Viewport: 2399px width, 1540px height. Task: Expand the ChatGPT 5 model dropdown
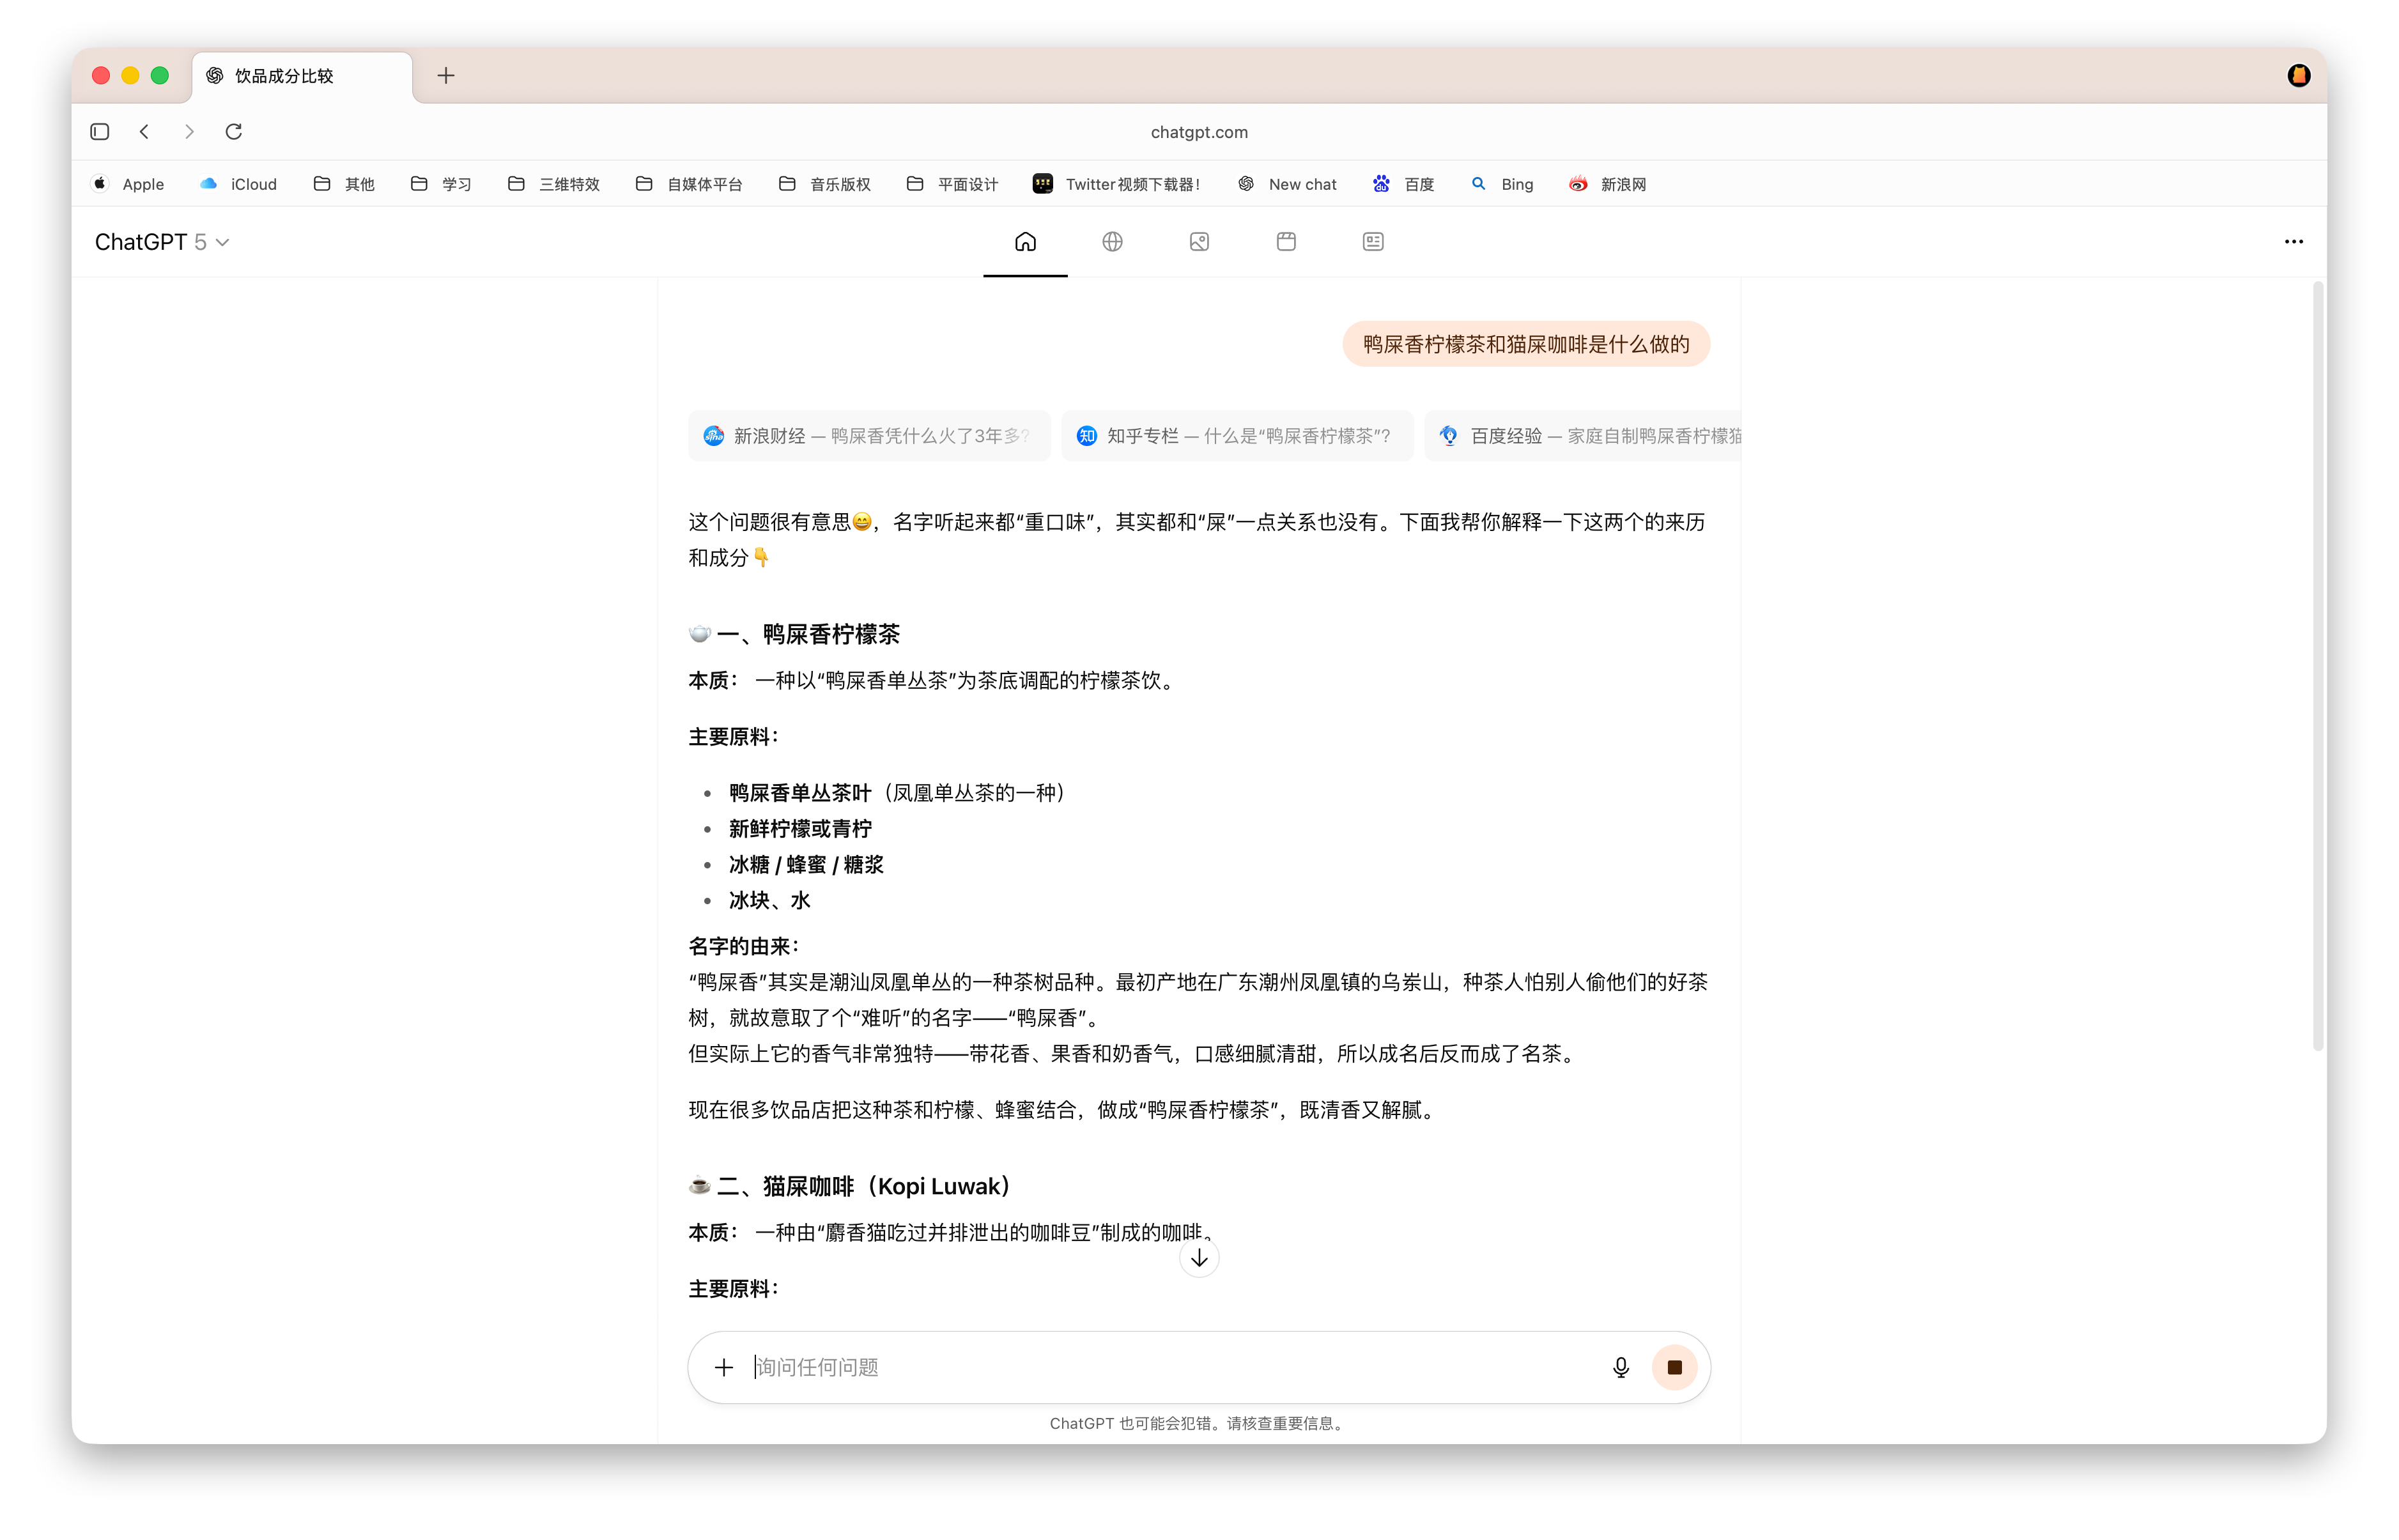[162, 242]
